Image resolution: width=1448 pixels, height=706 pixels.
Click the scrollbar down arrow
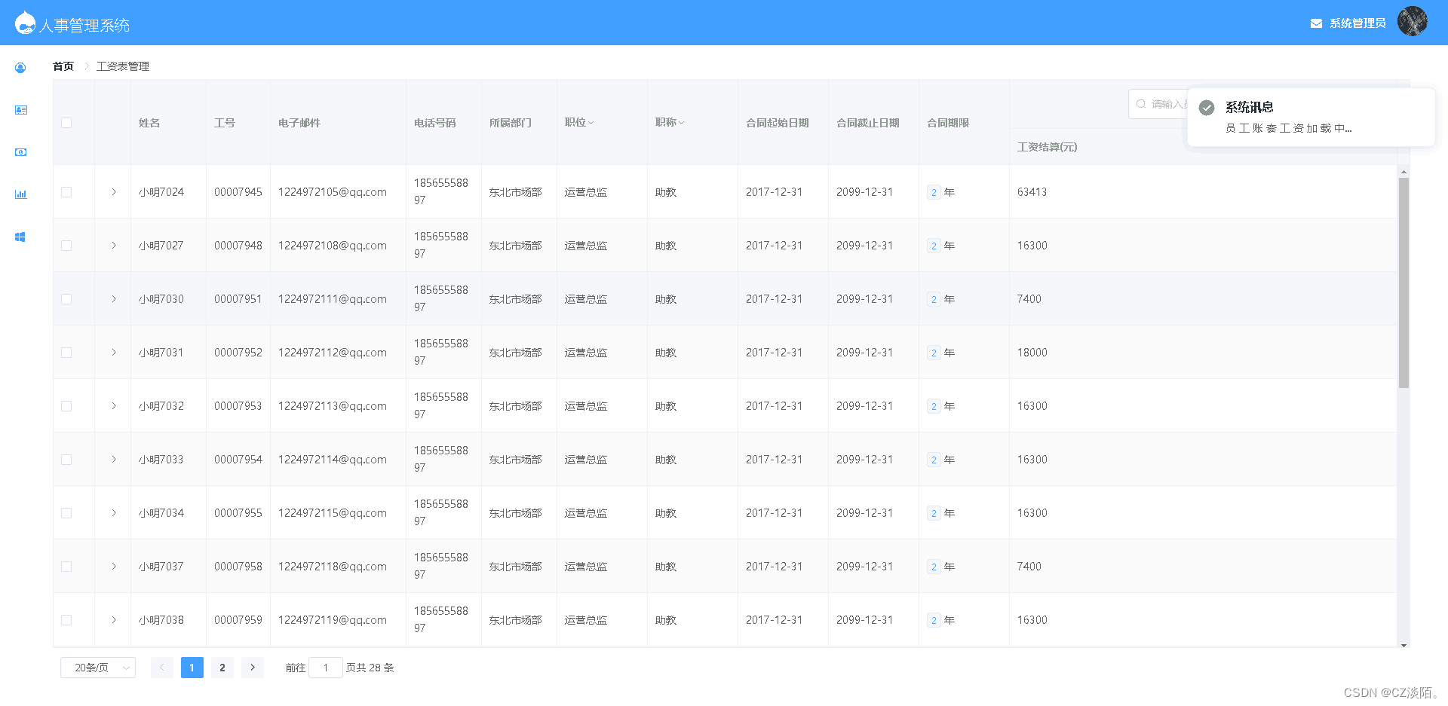[x=1404, y=645]
